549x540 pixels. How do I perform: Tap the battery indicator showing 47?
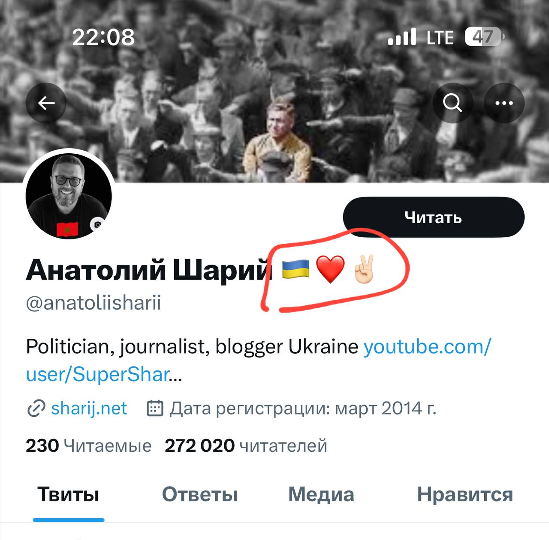pyautogui.click(x=484, y=37)
